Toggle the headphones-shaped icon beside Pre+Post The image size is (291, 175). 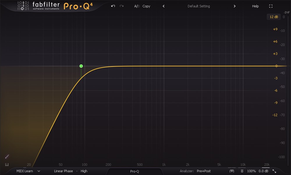(232, 171)
